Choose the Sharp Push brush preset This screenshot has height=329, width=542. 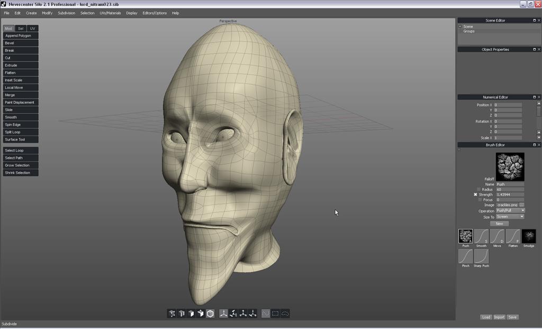tap(481, 256)
